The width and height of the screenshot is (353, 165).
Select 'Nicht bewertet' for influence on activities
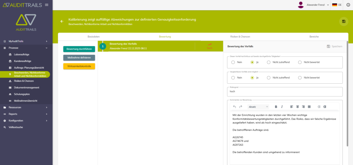click(300, 62)
